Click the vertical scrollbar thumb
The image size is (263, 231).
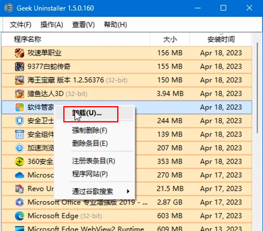pos(257,88)
